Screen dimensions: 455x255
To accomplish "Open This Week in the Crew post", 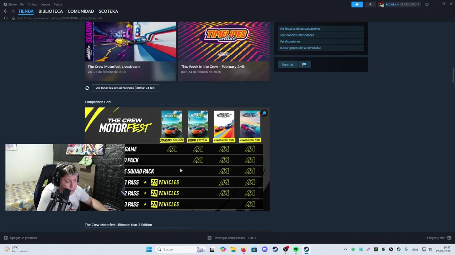I will click(213, 67).
